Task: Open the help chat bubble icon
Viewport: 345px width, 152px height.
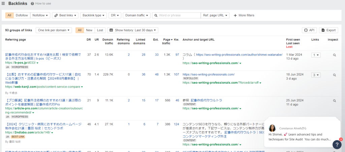Action: 337,144
